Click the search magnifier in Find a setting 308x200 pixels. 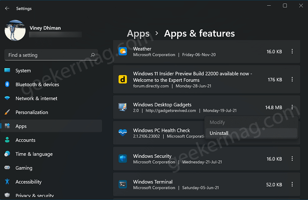tap(93, 55)
